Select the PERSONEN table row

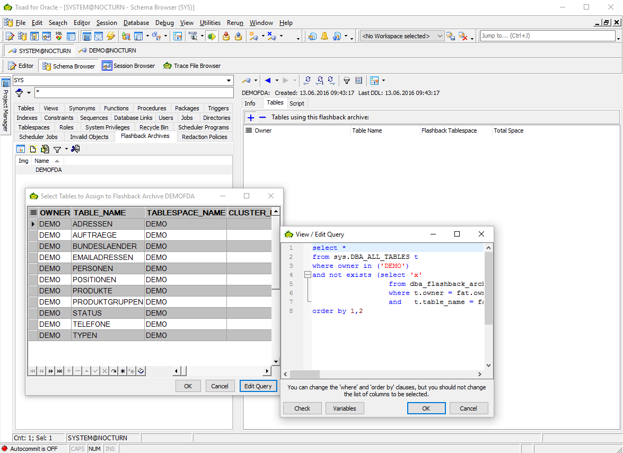pos(150,268)
